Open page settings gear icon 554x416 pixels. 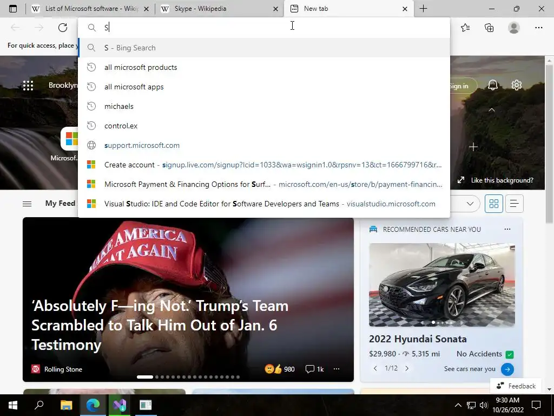[517, 85]
